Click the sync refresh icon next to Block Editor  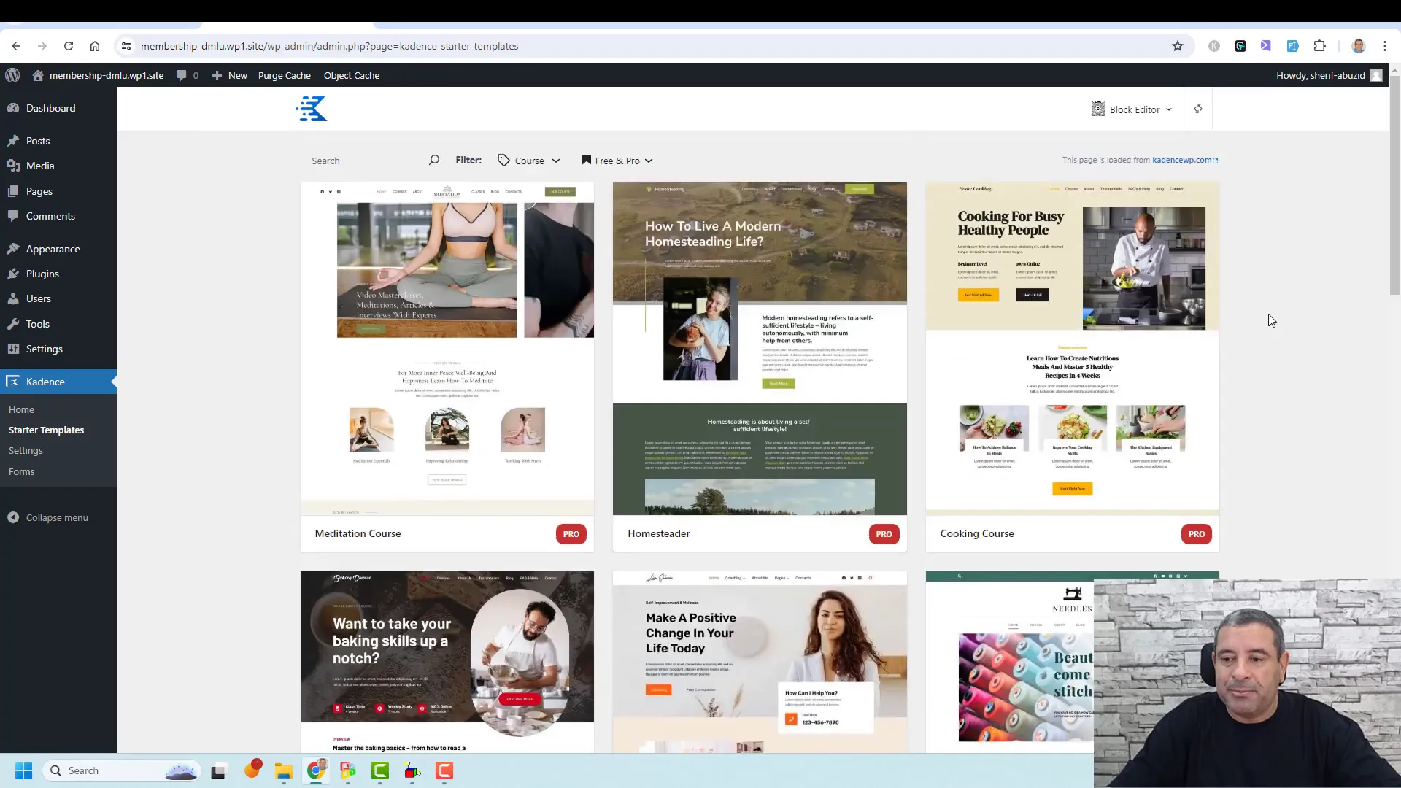click(x=1198, y=109)
